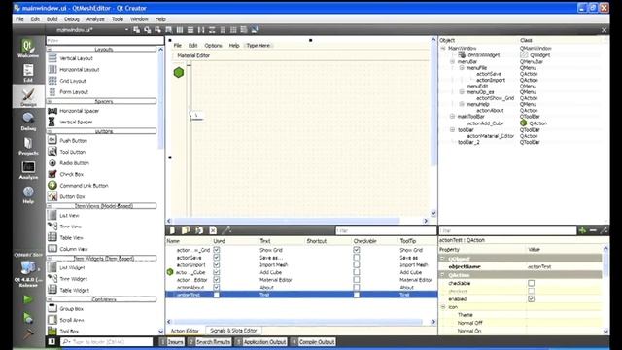
Task: Click the green Run button
Action: pyautogui.click(x=28, y=299)
